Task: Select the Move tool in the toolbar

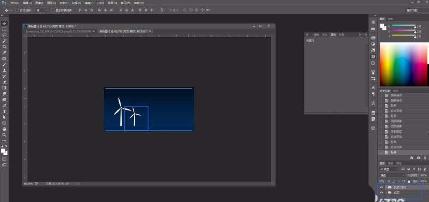Action: (4, 24)
